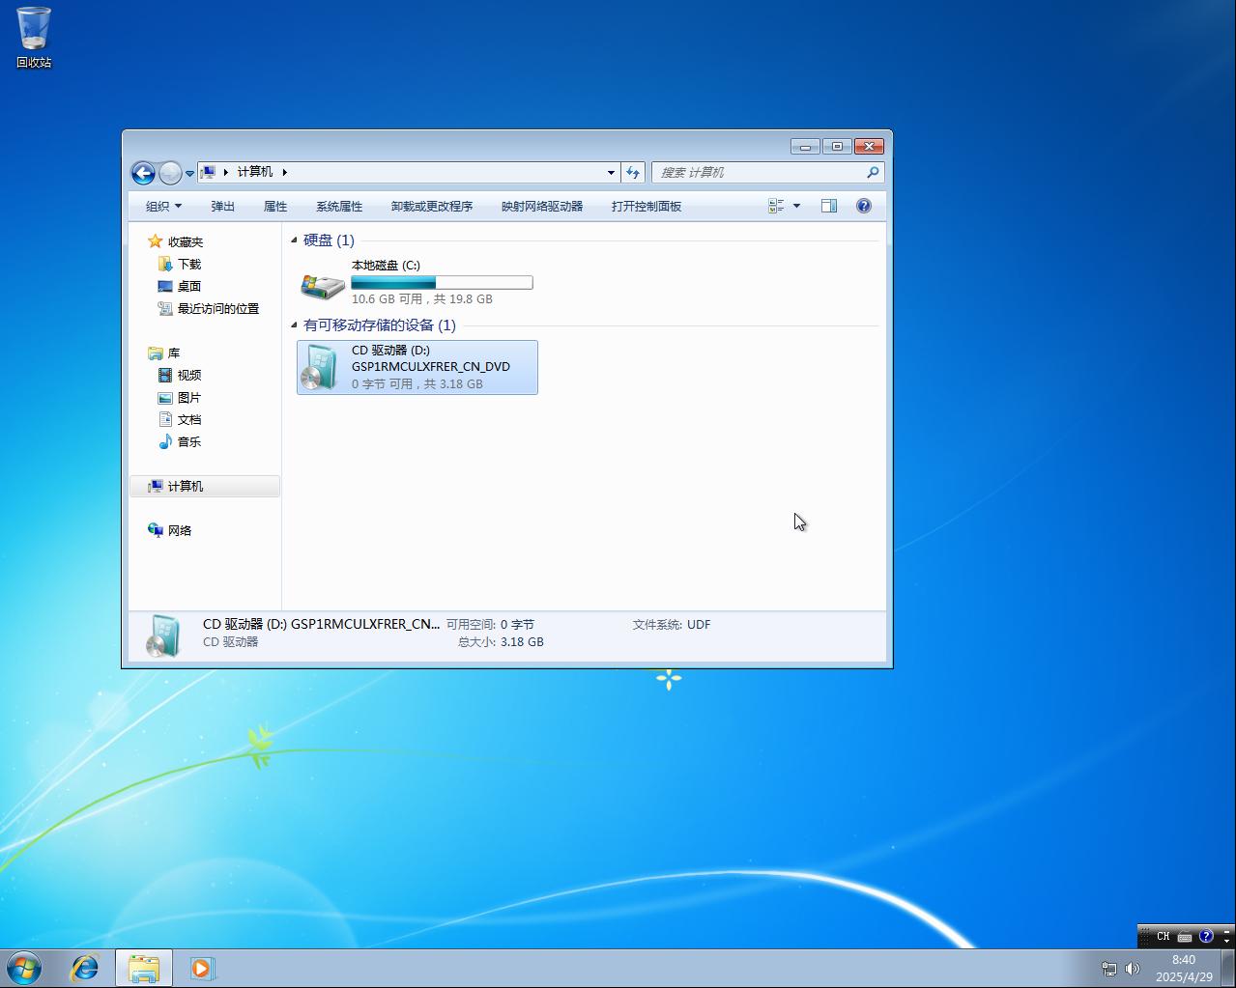Click the CH input language indicator
Viewport: 1236px width, 988px height.
(x=1164, y=936)
